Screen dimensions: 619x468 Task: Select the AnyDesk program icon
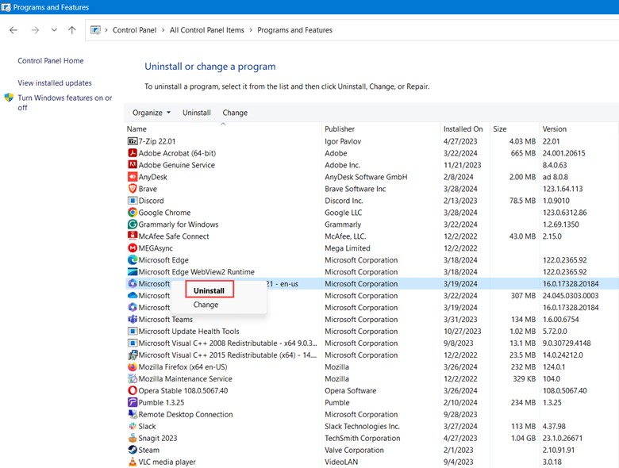pyautogui.click(x=133, y=177)
